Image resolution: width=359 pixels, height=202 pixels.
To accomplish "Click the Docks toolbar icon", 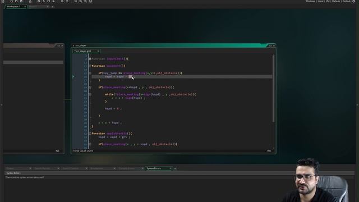I will tap(90, 1).
